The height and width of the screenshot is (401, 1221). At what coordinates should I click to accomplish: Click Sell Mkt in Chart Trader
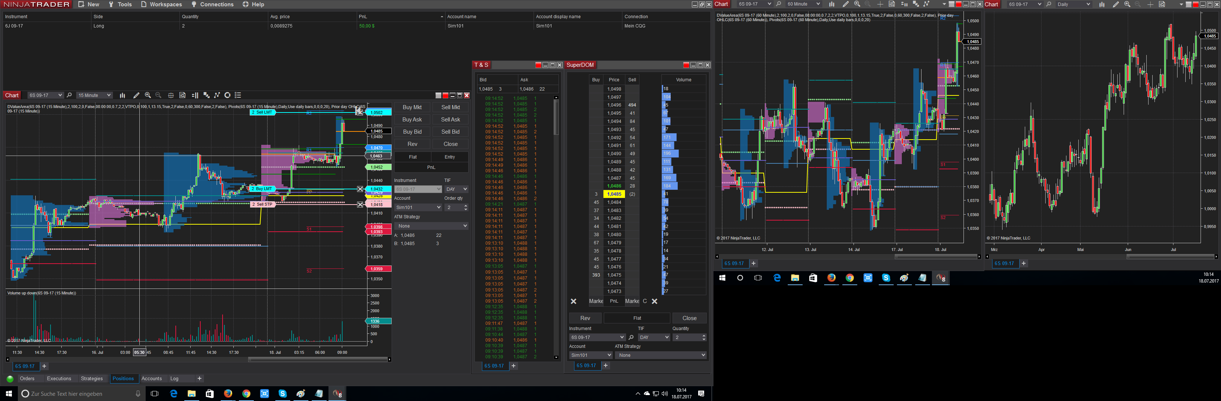pyautogui.click(x=450, y=107)
